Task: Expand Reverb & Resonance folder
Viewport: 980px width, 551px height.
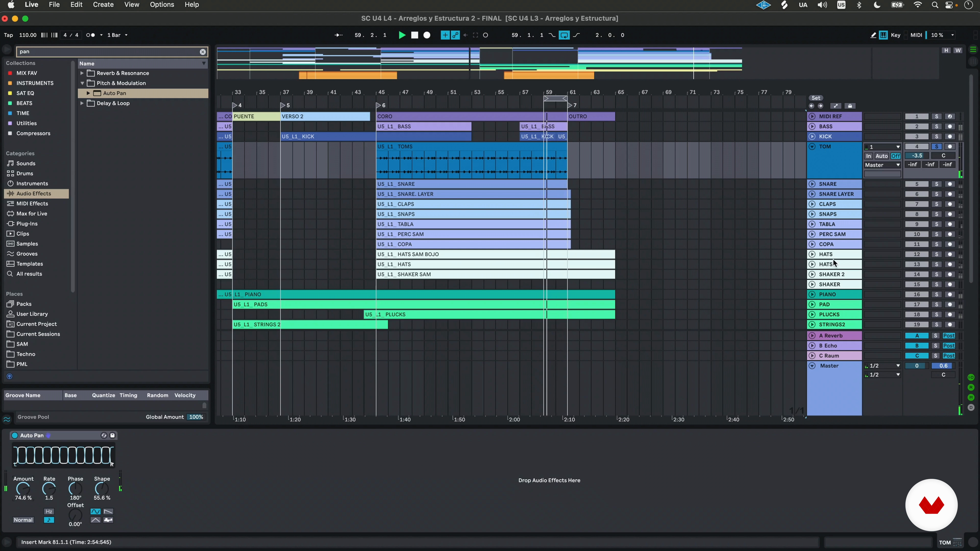Action: coord(82,73)
